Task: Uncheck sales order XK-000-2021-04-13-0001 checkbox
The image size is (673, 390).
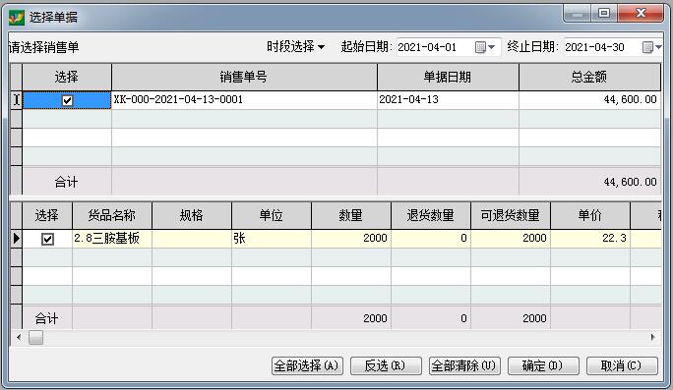Action: pos(67,100)
